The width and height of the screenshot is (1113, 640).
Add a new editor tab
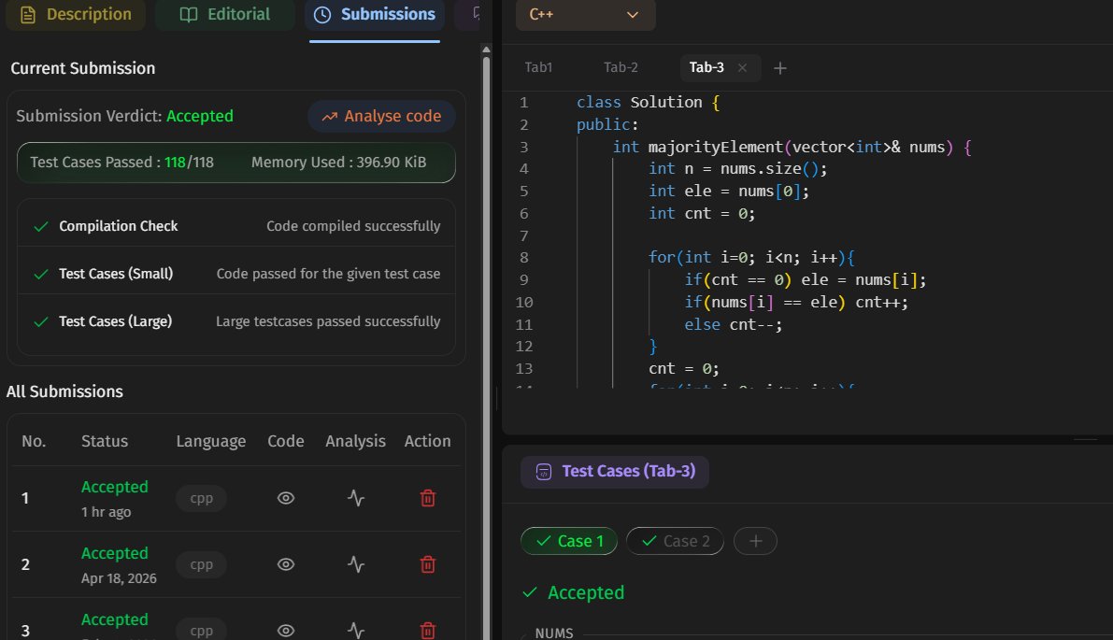pyautogui.click(x=780, y=68)
